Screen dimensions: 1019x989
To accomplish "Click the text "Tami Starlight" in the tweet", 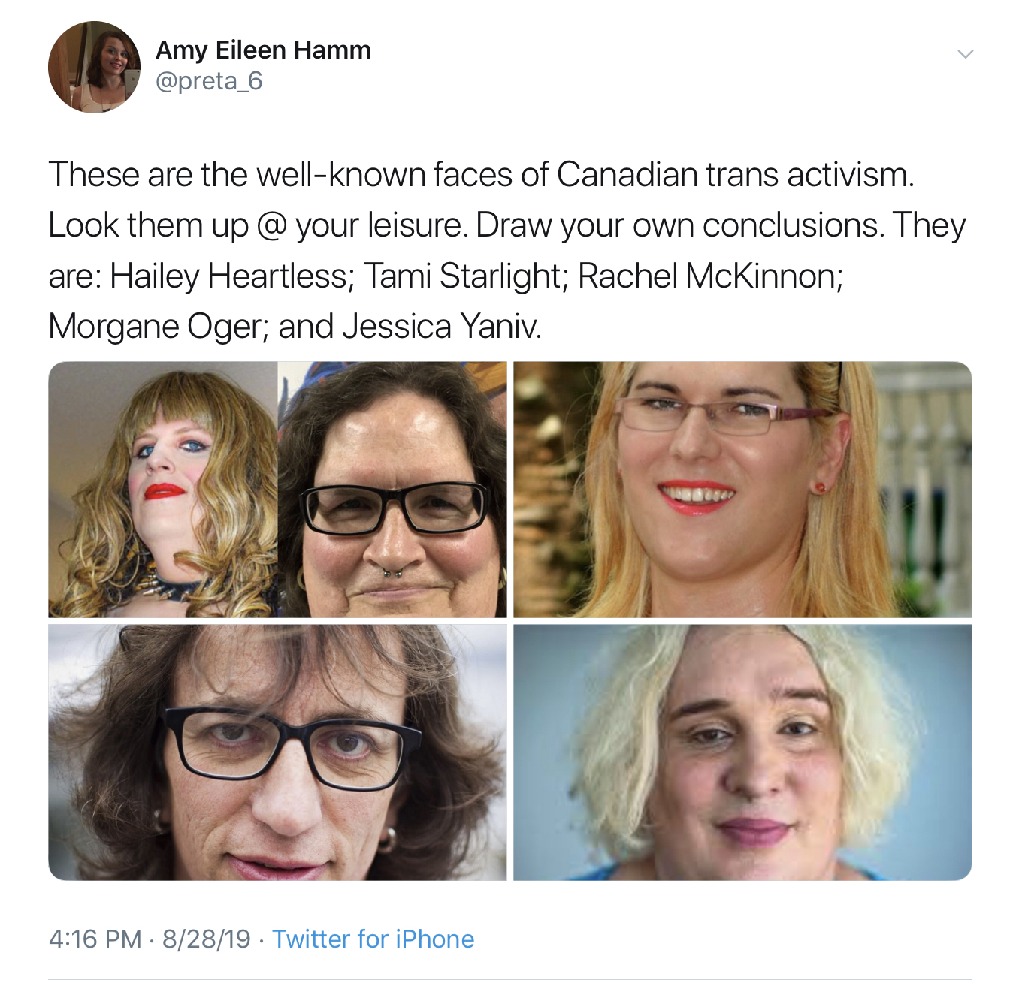I will pos(463,276).
